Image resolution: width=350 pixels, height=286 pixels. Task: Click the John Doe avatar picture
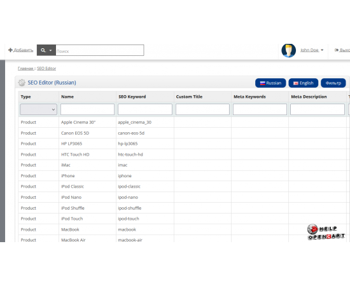click(x=289, y=51)
